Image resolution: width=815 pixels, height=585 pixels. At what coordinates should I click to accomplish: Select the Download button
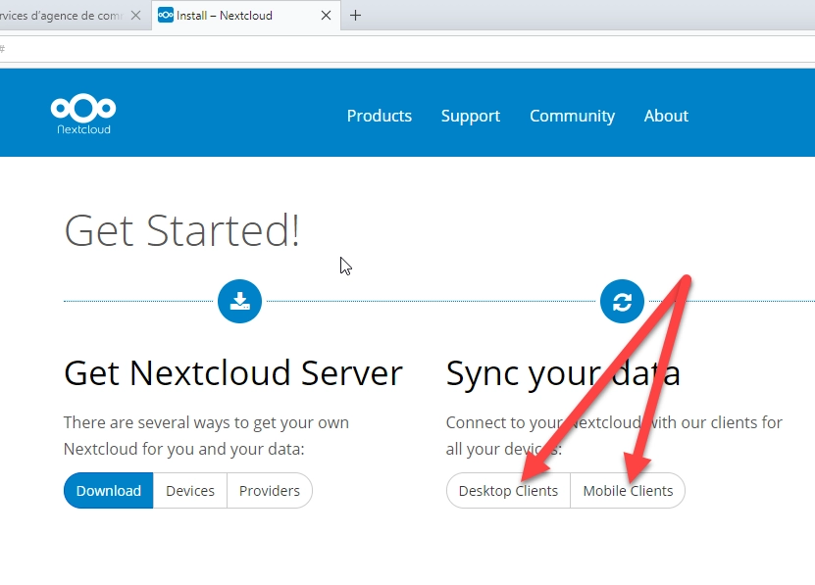(x=109, y=491)
